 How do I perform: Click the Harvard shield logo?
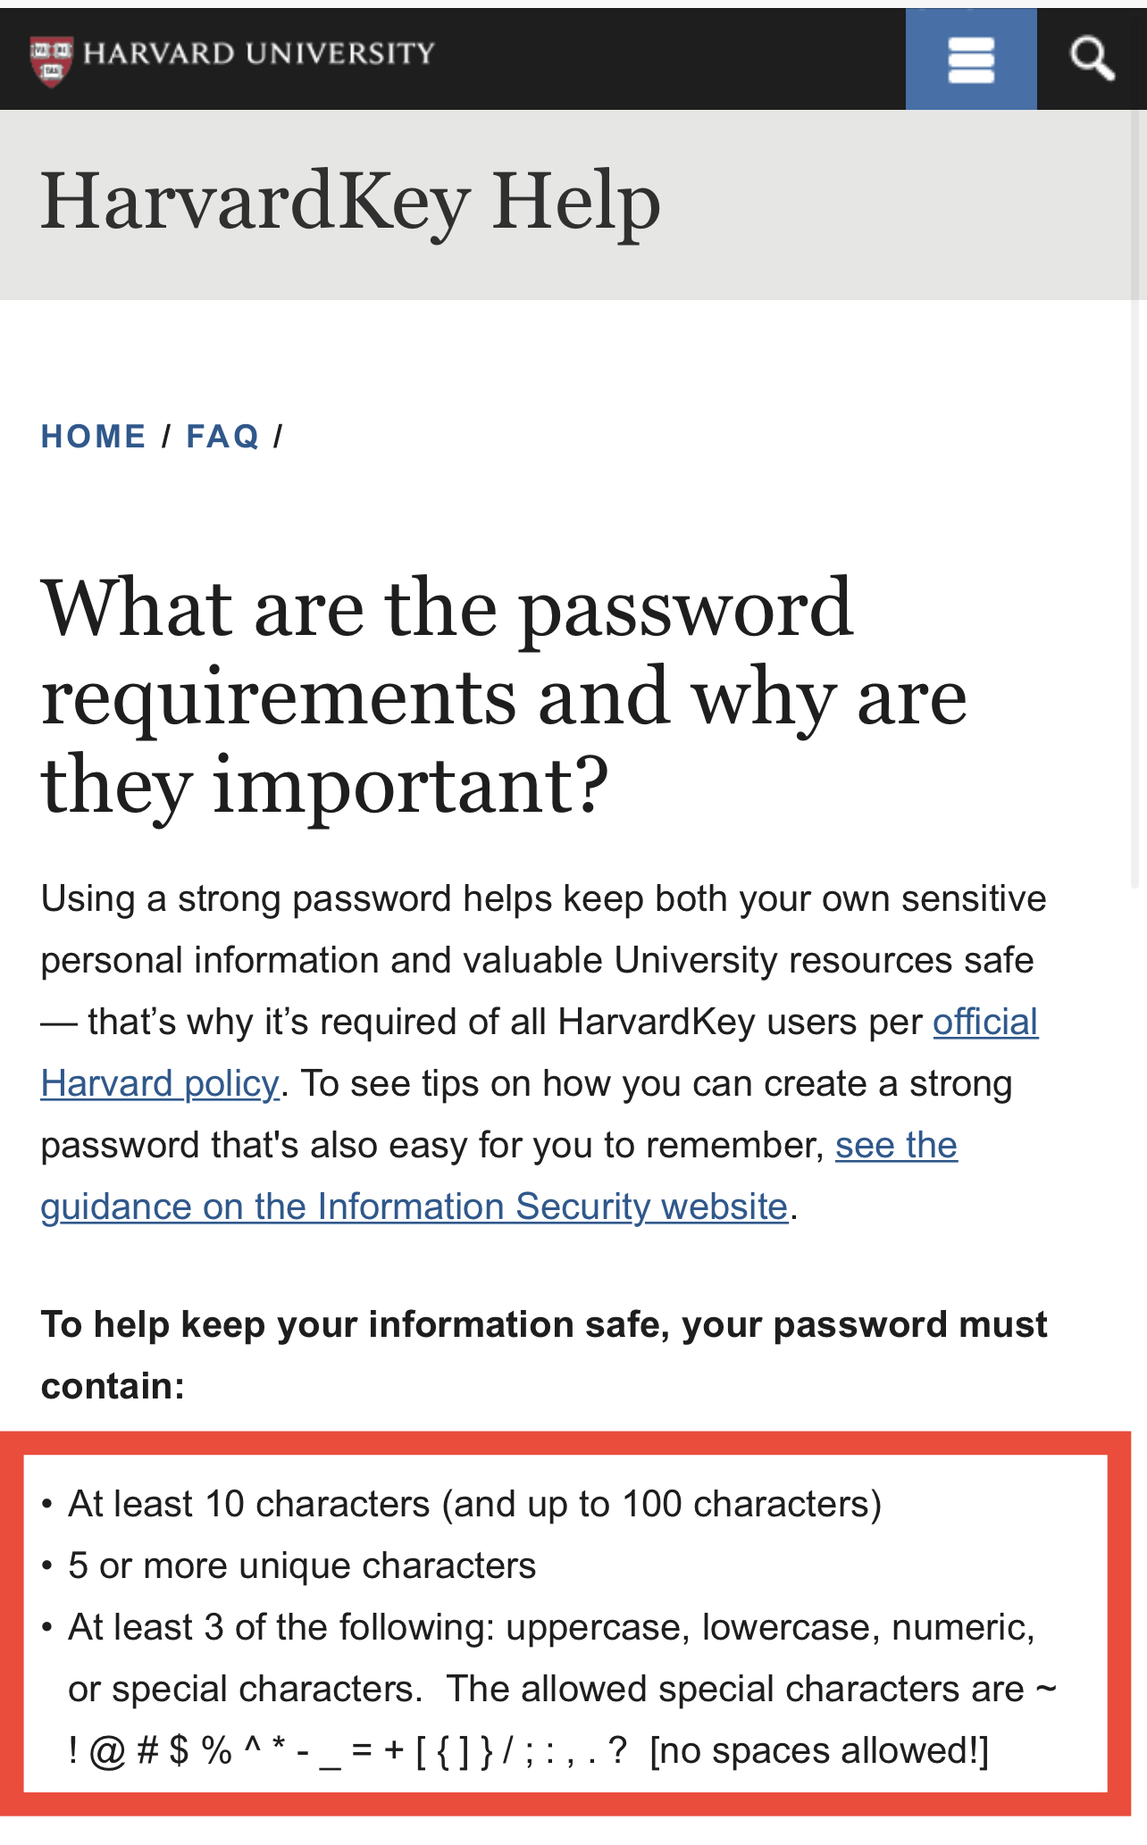[x=51, y=62]
